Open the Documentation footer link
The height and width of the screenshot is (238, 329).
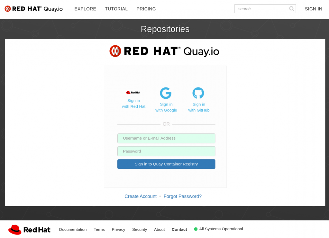pyautogui.click(x=73, y=229)
